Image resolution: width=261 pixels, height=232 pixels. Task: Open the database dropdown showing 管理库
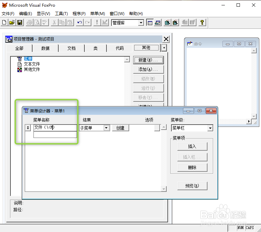coord(141,23)
